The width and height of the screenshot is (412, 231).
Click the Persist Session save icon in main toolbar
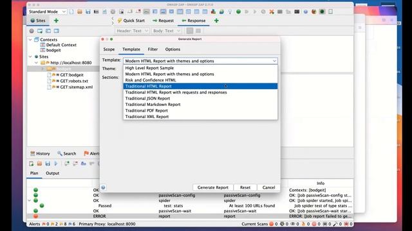(x=88, y=12)
